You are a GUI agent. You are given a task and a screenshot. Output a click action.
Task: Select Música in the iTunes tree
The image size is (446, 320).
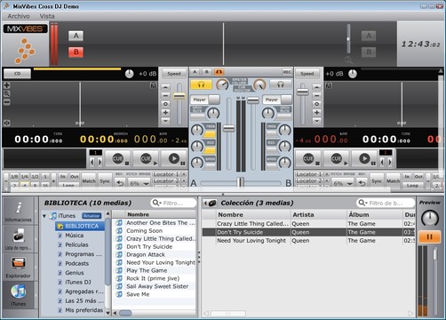[x=74, y=236]
